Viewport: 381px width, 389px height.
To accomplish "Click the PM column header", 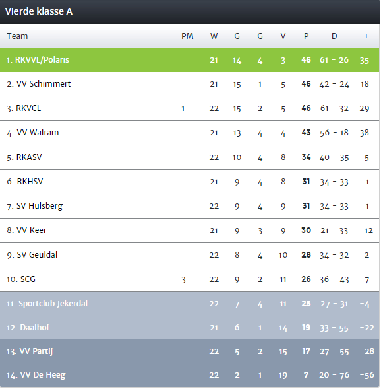I will click(187, 36).
